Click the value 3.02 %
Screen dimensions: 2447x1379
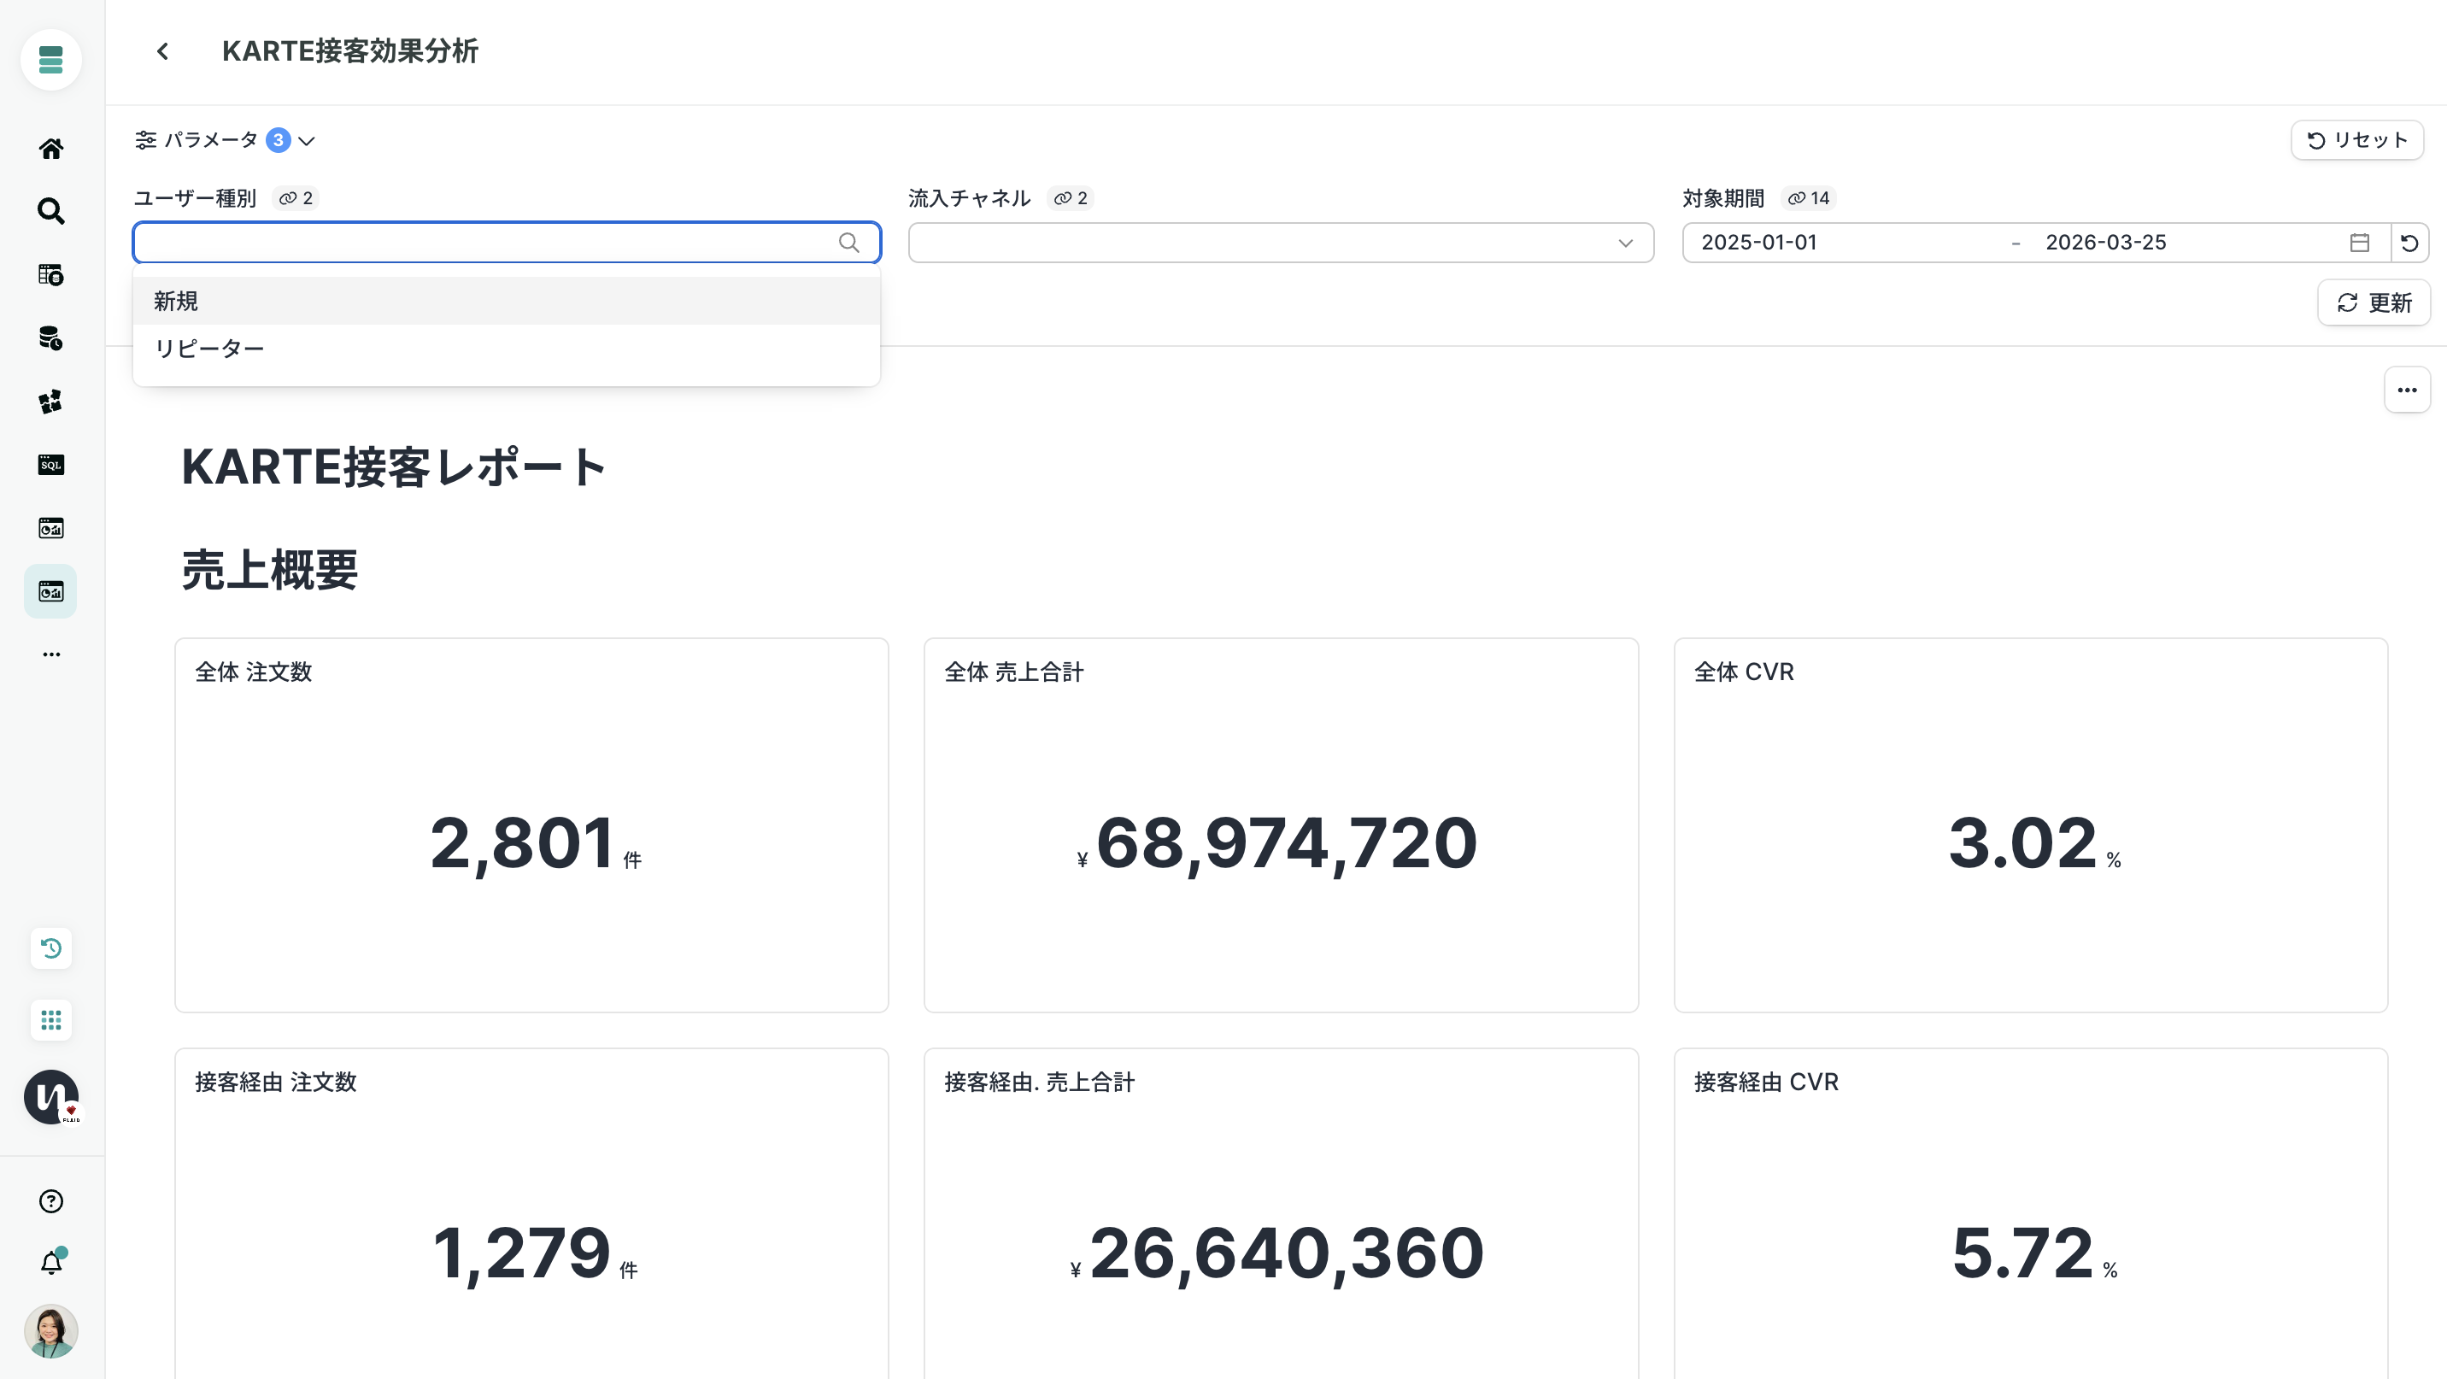pyautogui.click(x=2033, y=843)
